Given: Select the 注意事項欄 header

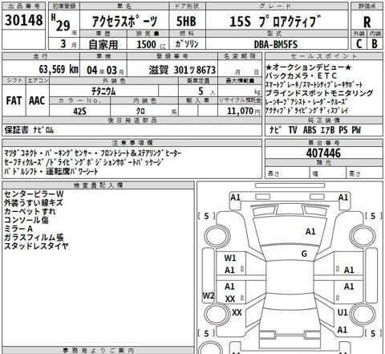Looking at the screenshot, I should [x=132, y=143].
